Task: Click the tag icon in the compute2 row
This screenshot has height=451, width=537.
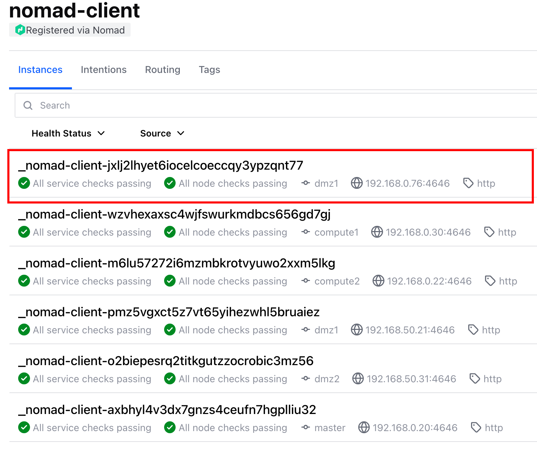Action: coord(490,281)
